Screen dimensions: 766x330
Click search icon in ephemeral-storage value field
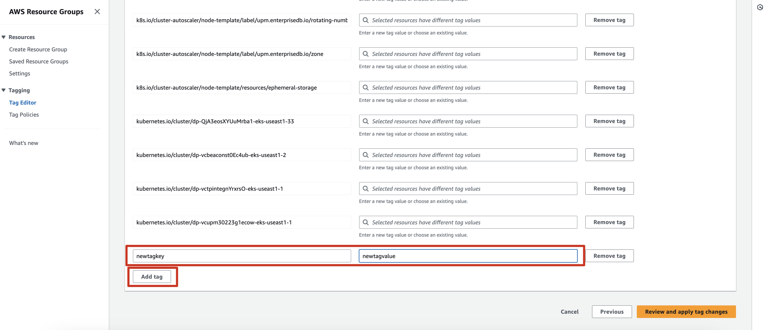click(x=366, y=87)
